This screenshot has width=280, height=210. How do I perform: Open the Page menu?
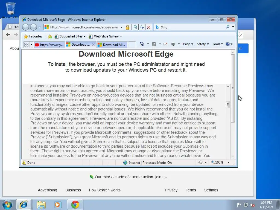pos(188,44)
